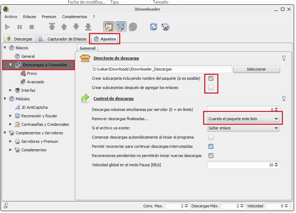Click Descargas máximas simultaneas por servidor stepper
This screenshot has width=296, height=213.
pyautogui.click(x=277, y=109)
